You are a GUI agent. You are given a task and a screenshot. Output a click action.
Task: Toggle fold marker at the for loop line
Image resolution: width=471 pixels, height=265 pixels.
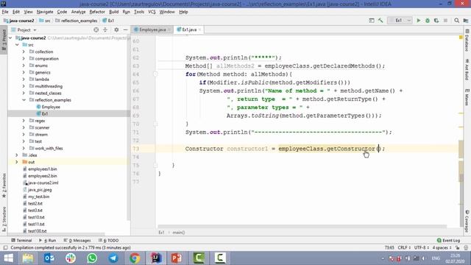click(155, 74)
